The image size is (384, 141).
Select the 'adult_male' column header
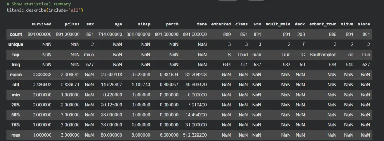[278, 24]
